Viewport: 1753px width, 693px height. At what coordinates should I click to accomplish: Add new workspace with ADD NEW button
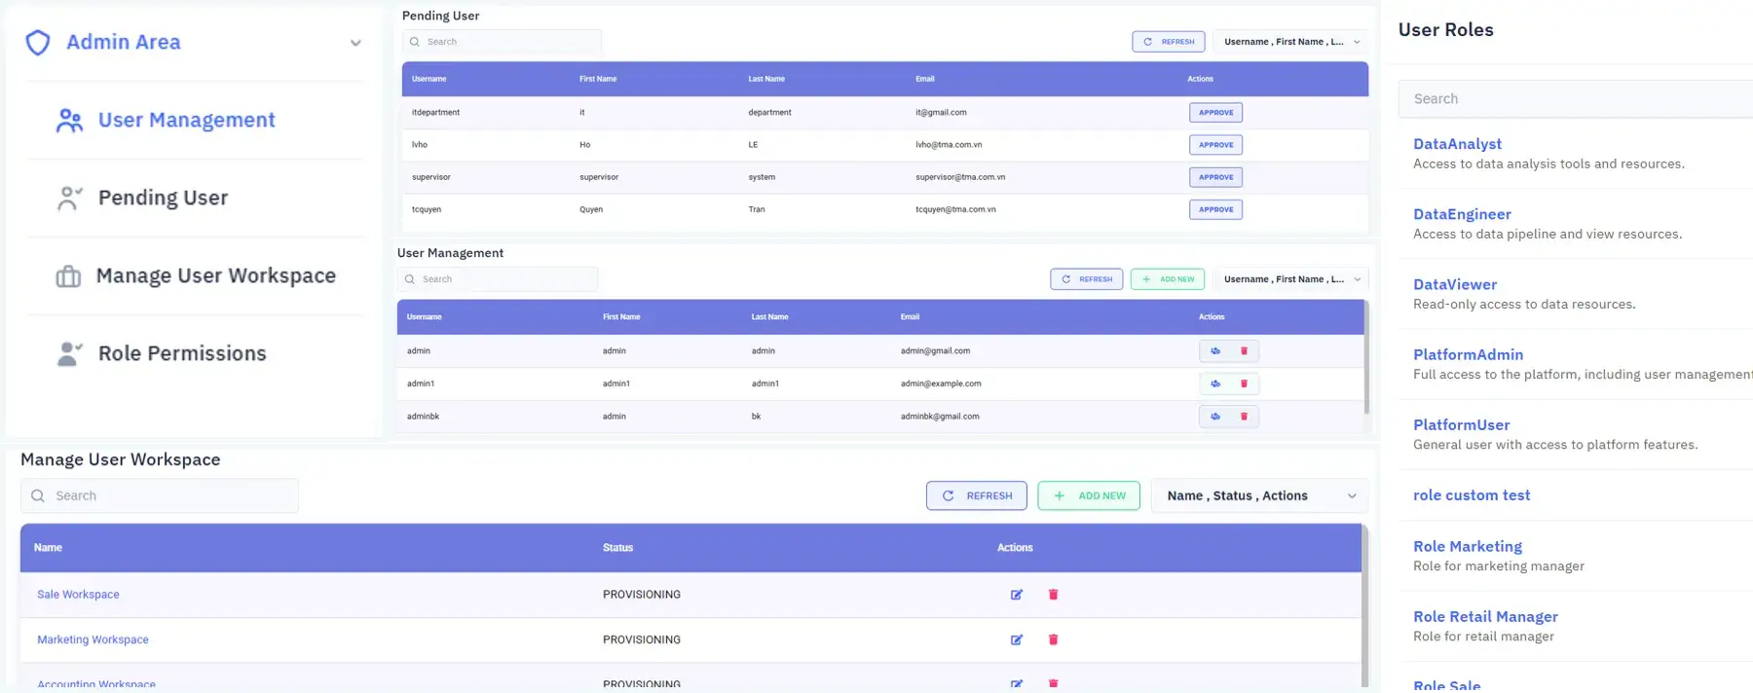tap(1089, 495)
